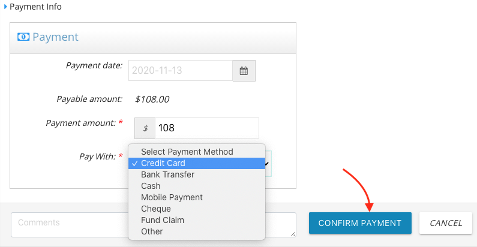The height and width of the screenshot is (247, 477).
Task: Collapse the Payment Info section triangle
Action: click(x=5, y=7)
